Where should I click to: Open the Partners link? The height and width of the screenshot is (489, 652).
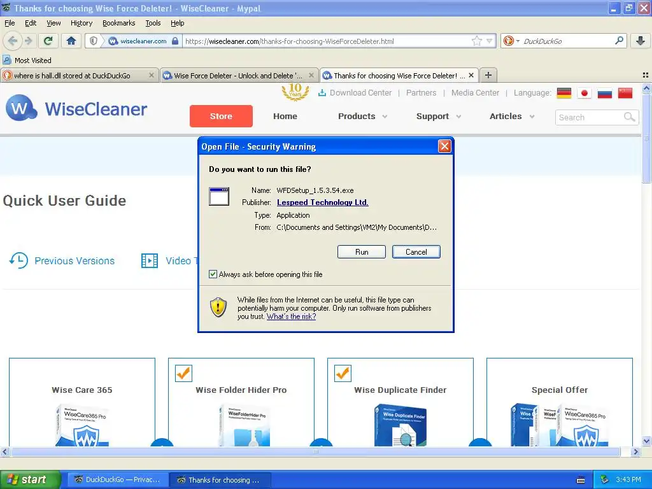pos(422,93)
